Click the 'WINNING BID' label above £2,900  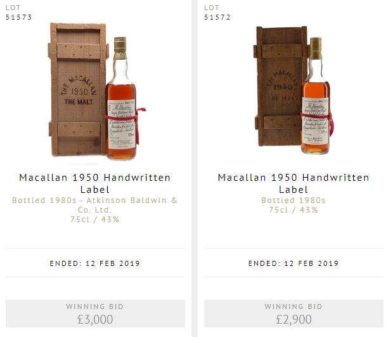pyautogui.click(x=294, y=307)
